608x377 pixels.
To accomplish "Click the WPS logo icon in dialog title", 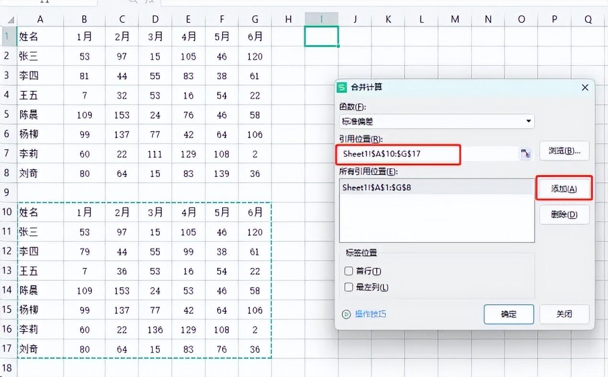I will tap(342, 88).
